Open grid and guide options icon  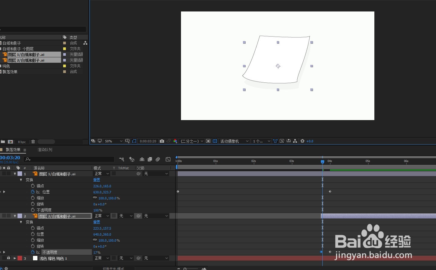[128, 141]
